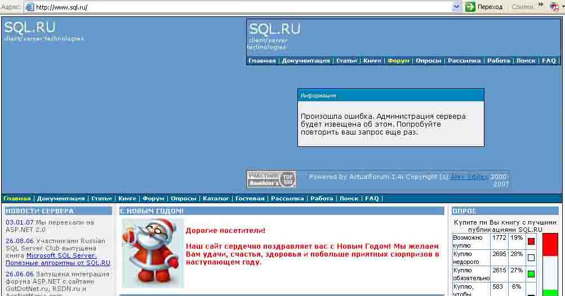Click the green Go arrow icon
Screen dimensions: 565x296
tap(470, 7)
